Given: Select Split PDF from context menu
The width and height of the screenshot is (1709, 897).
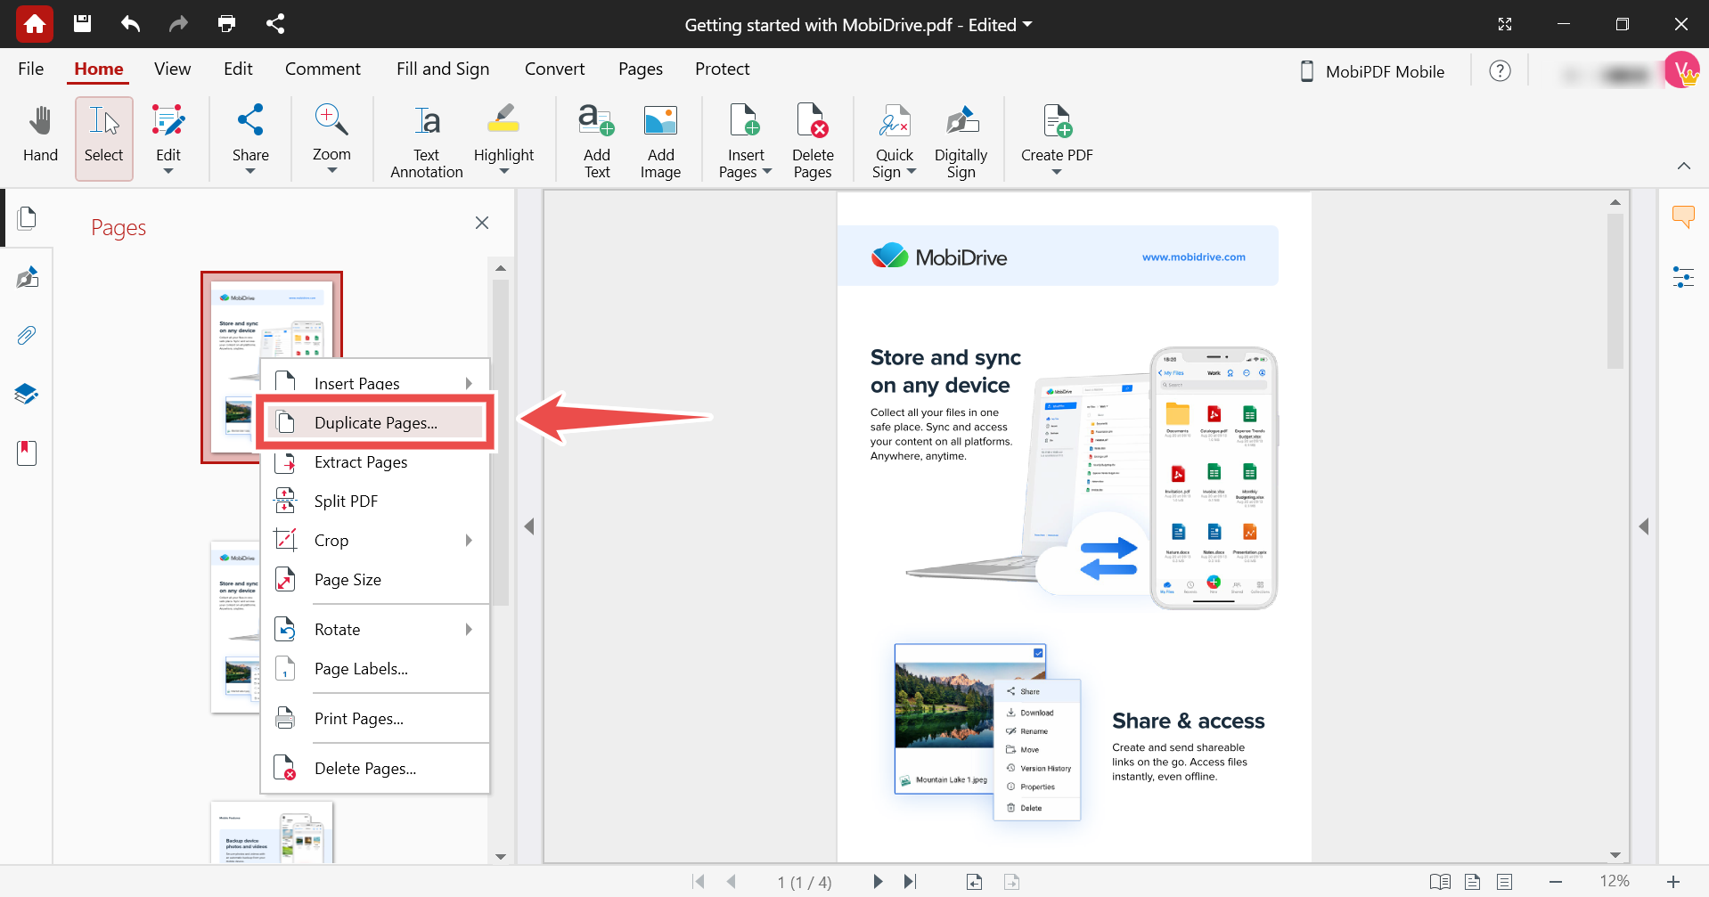Looking at the screenshot, I should (375, 502).
